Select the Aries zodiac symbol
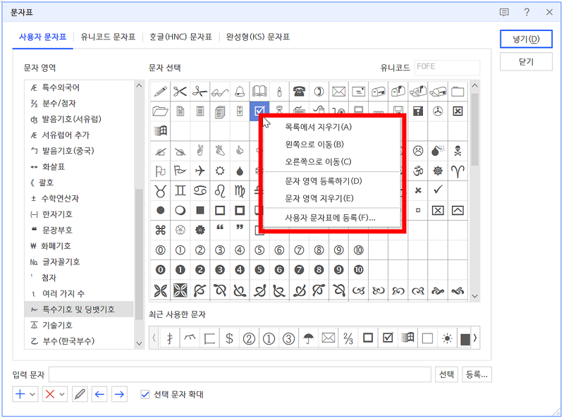 [458, 171]
